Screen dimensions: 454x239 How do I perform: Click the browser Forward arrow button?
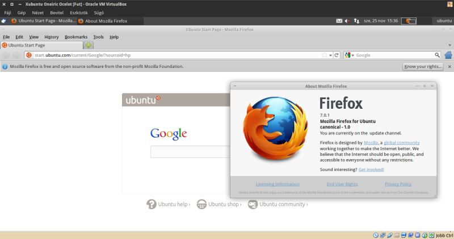tap(16, 55)
